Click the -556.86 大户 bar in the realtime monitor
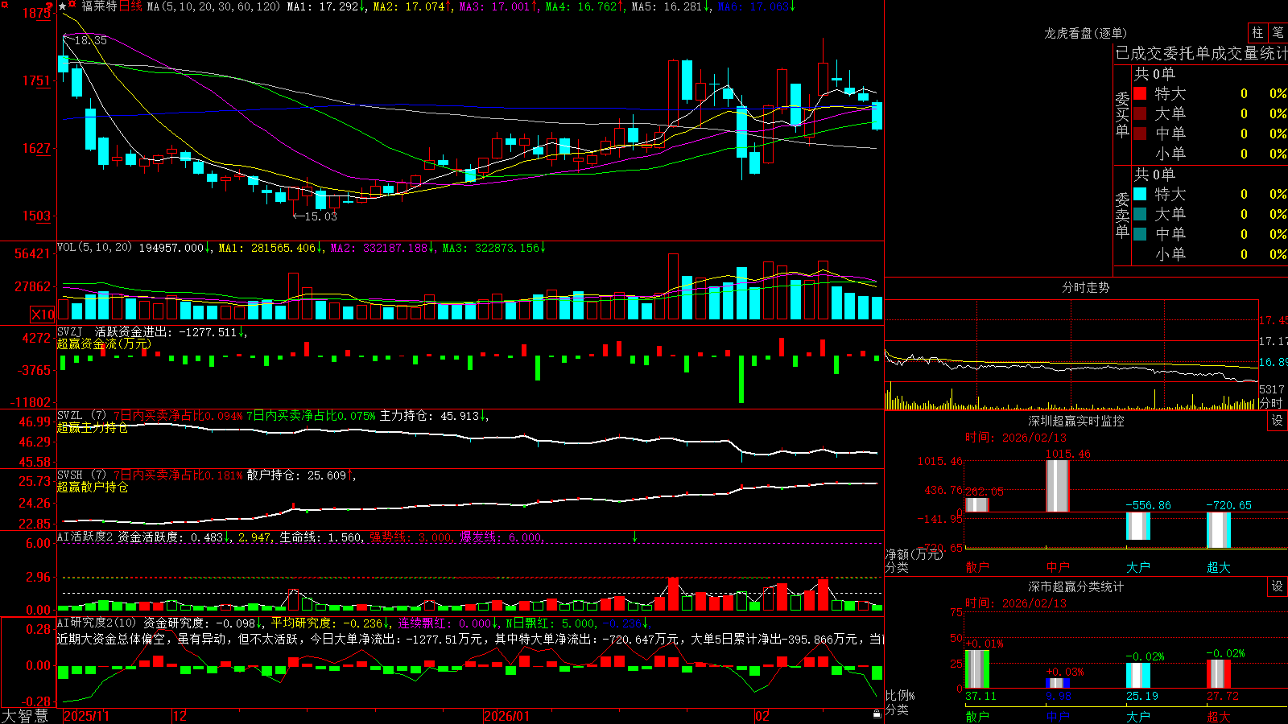Image resolution: width=1288 pixels, height=724 pixels. click(1138, 526)
